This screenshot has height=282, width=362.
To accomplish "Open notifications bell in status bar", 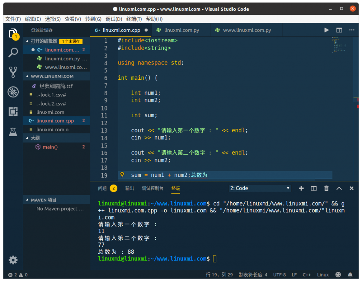I will click(350, 275).
